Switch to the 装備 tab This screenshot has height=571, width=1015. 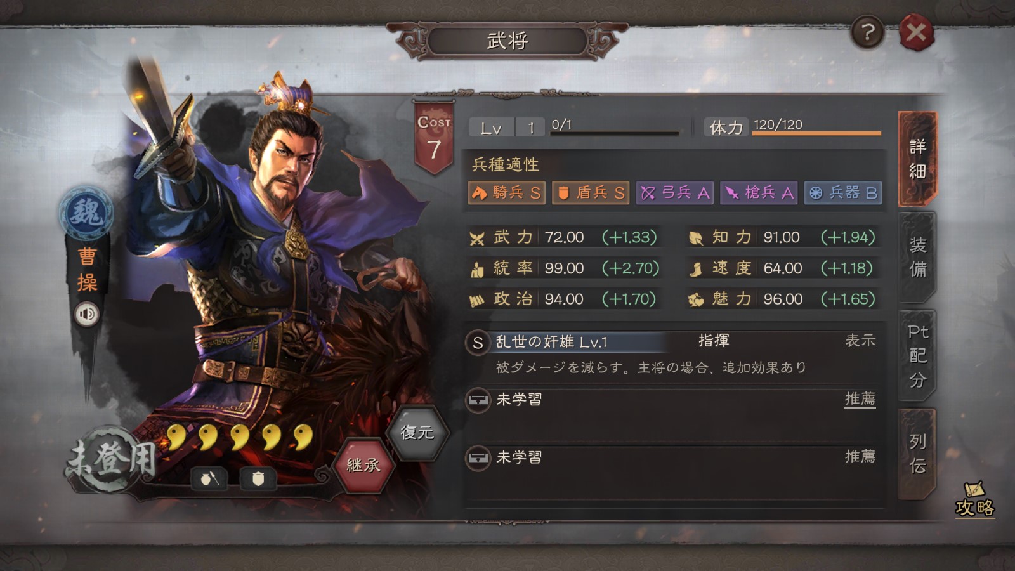(917, 257)
